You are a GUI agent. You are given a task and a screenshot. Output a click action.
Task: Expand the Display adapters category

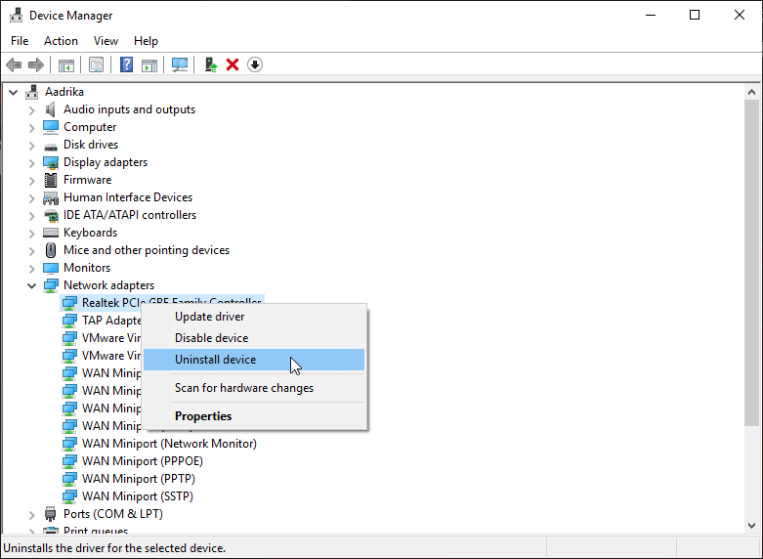tap(32, 163)
